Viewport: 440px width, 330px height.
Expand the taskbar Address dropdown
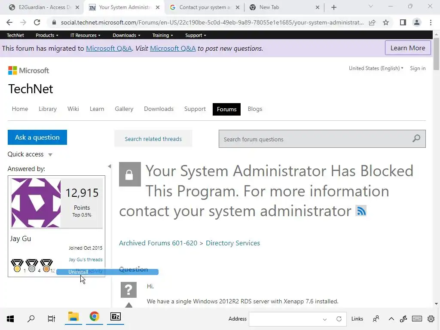click(x=325, y=319)
